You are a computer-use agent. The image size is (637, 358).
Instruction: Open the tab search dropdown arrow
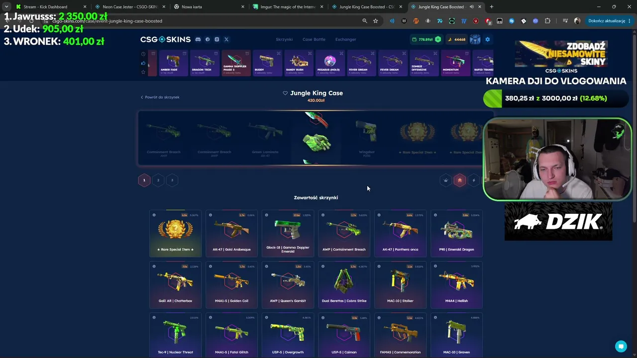[6, 7]
